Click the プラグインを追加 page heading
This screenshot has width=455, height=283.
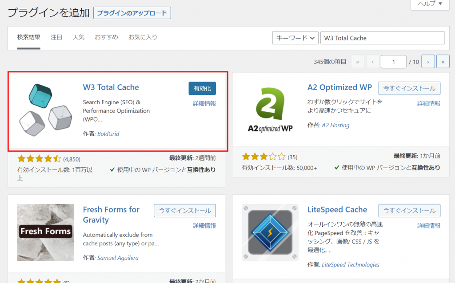(48, 13)
